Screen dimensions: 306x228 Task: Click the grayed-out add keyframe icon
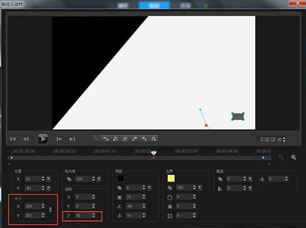[96, 139]
